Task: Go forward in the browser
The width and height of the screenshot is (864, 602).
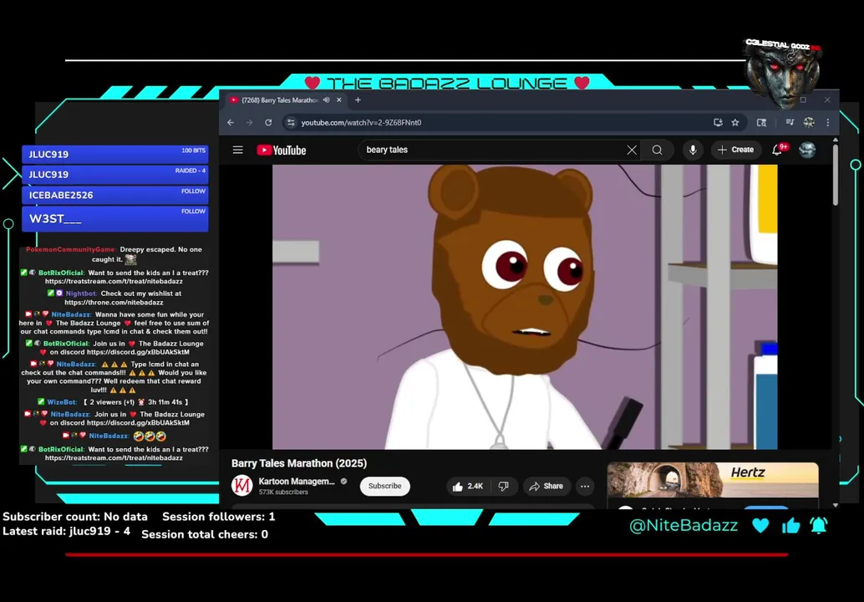Action: pos(249,122)
